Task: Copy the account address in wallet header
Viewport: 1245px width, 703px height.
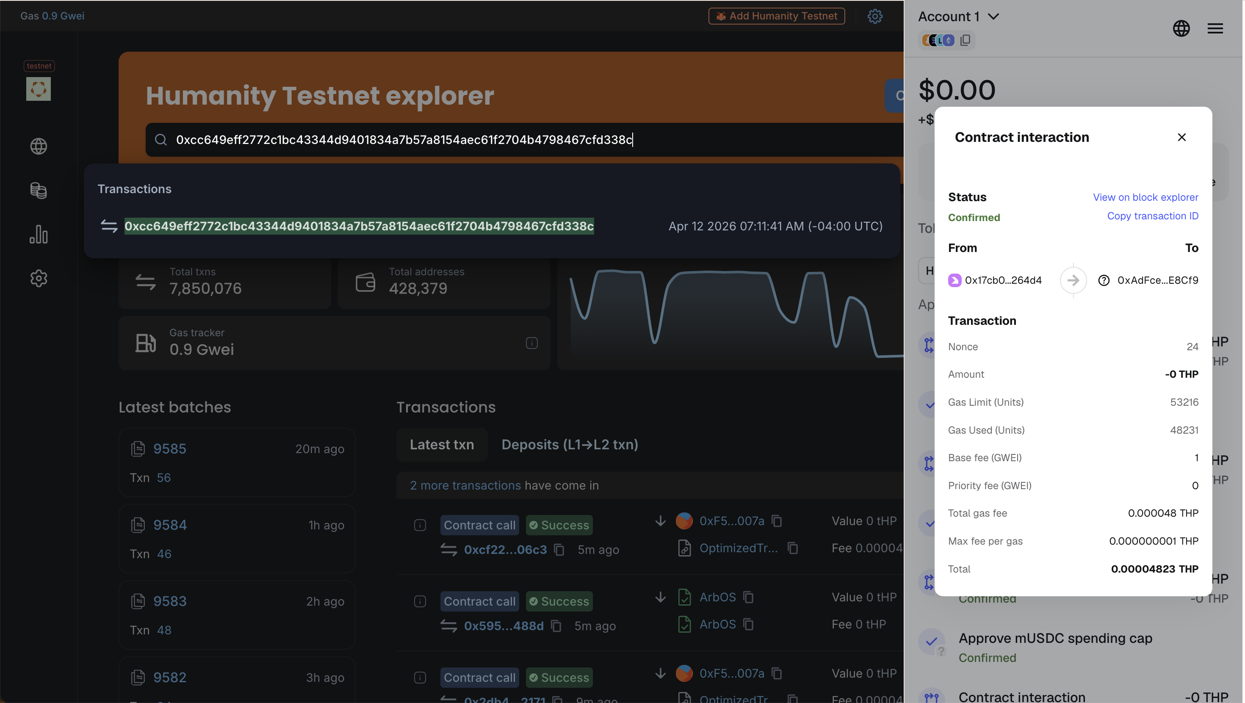Action: click(x=965, y=40)
